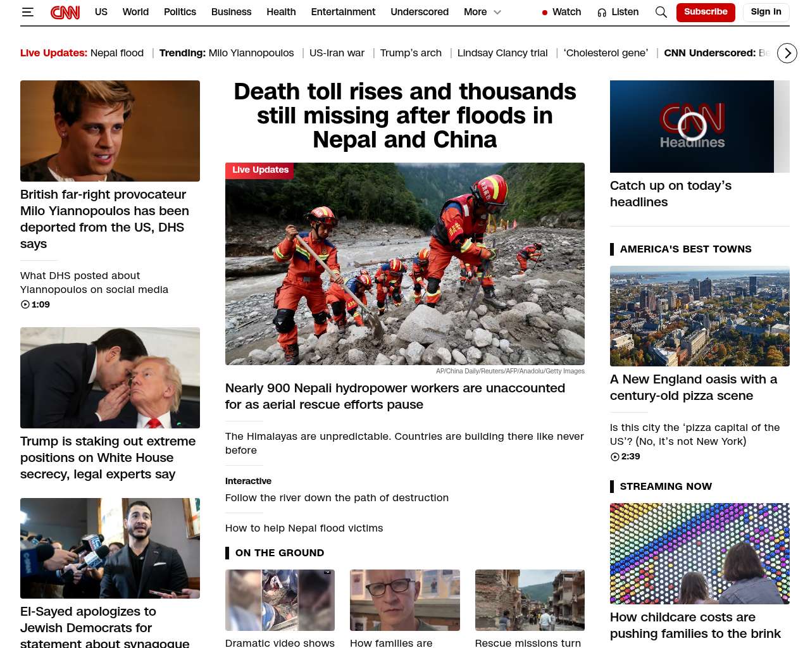Viewport: 810px width, 648px height.
Task: Open the US-Iran war trending link
Action: coord(337,53)
